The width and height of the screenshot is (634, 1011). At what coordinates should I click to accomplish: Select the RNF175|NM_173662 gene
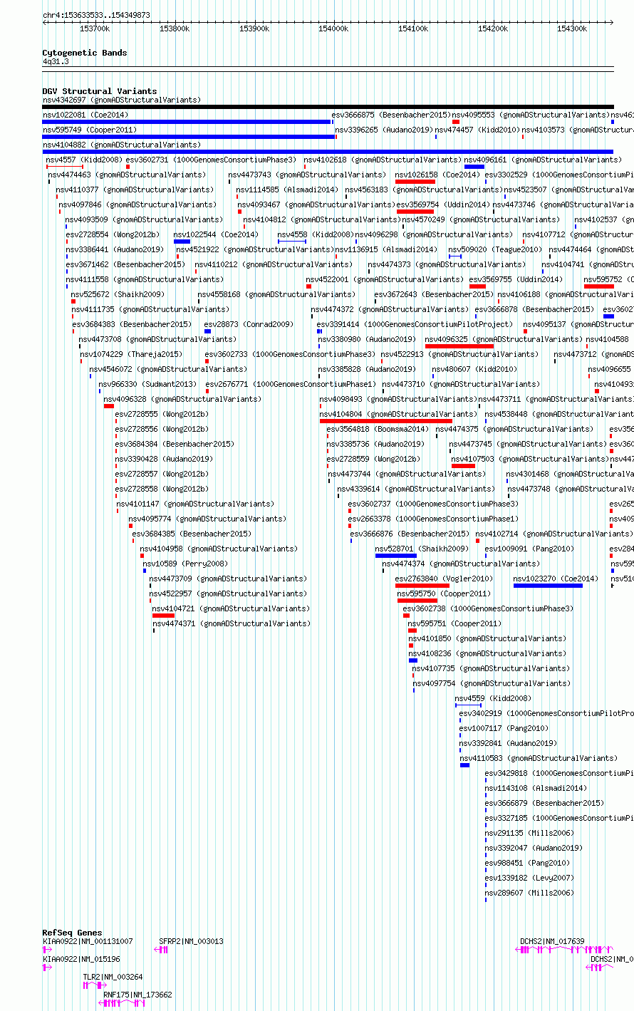(137, 995)
